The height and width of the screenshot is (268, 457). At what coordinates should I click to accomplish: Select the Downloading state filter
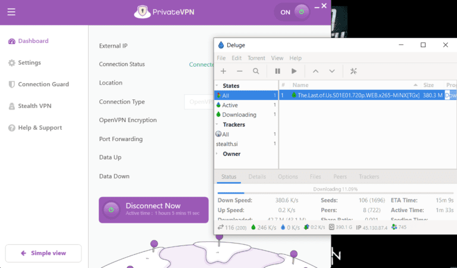[239, 115]
